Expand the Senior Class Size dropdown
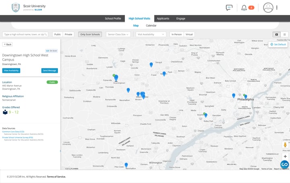 click(x=118, y=35)
